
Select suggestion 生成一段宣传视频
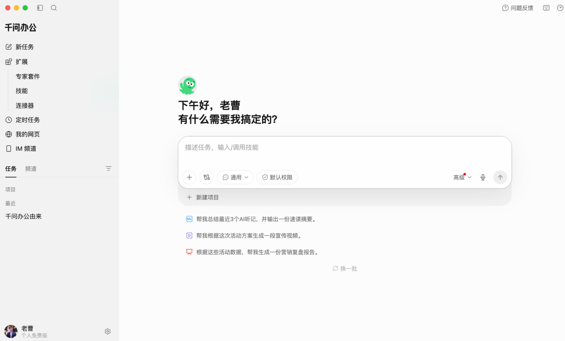(x=245, y=235)
